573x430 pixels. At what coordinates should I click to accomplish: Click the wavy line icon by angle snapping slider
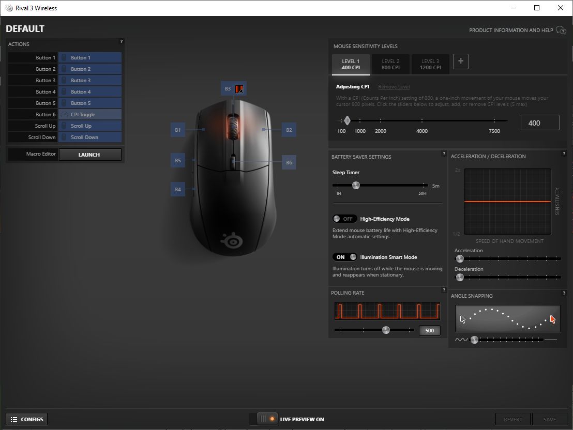pyautogui.click(x=461, y=340)
